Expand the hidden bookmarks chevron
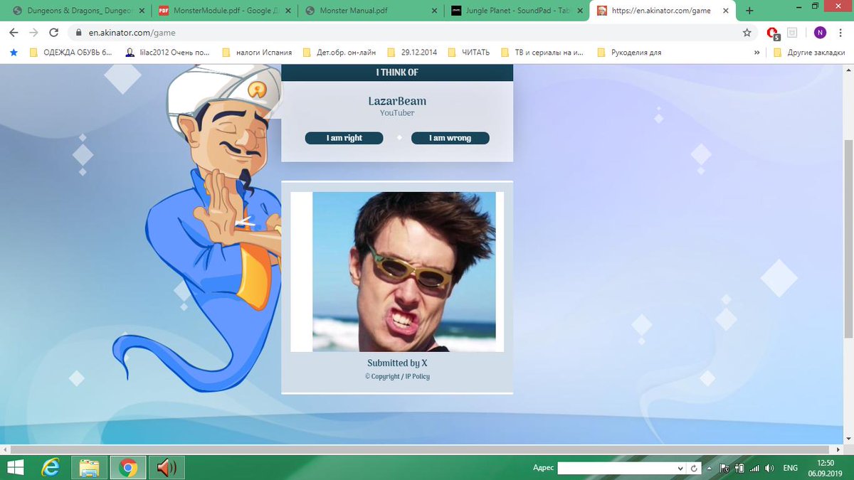The width and height of the screenshot is (854, 480). [757, 52]
